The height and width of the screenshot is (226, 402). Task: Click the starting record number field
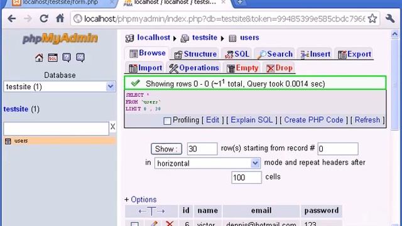338,149
